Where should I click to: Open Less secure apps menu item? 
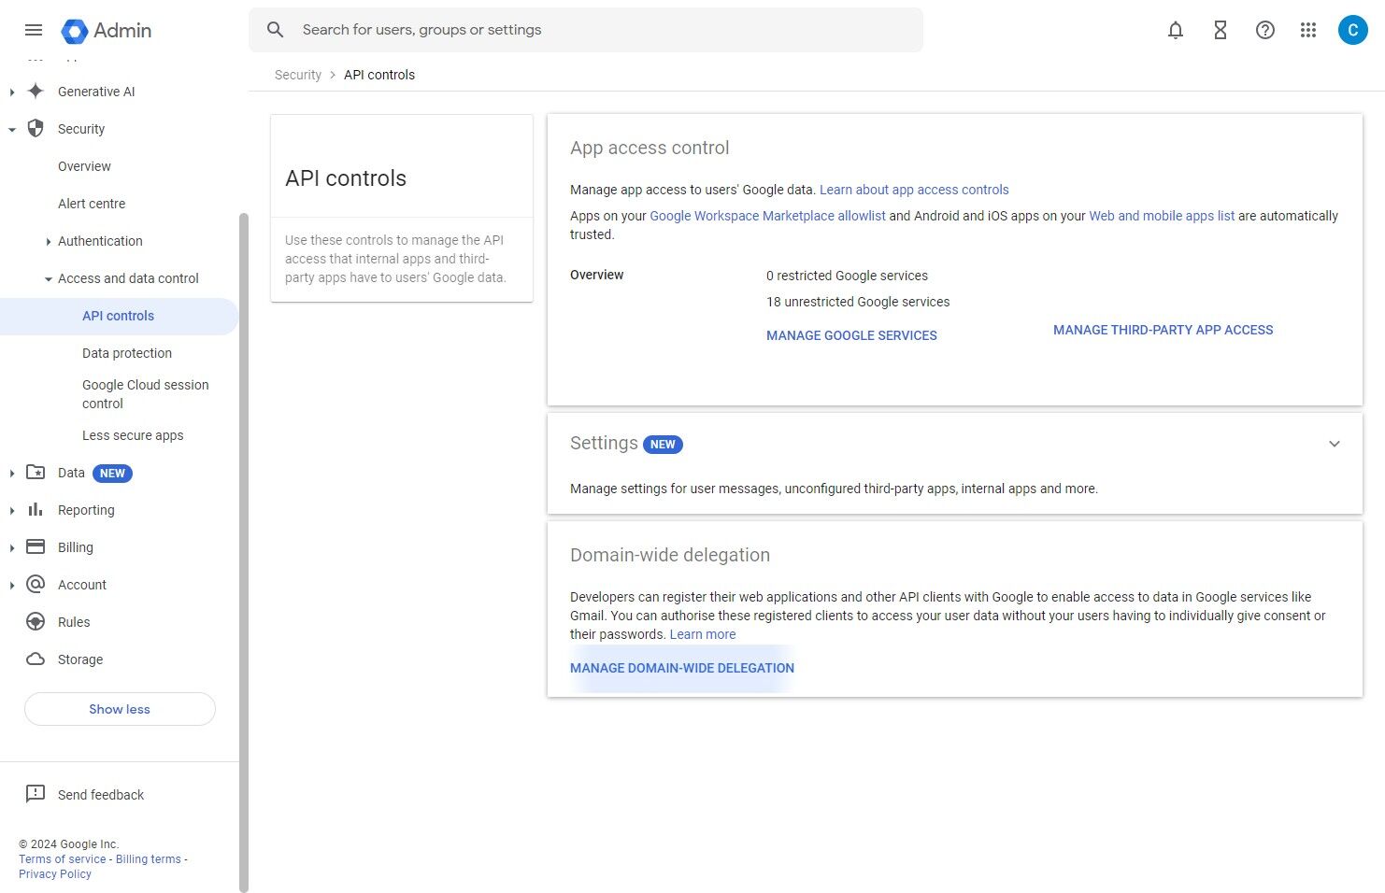click(133, 435)
